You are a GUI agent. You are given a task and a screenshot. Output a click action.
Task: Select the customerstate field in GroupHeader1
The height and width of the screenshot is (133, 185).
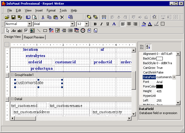[x=38, y=83]
